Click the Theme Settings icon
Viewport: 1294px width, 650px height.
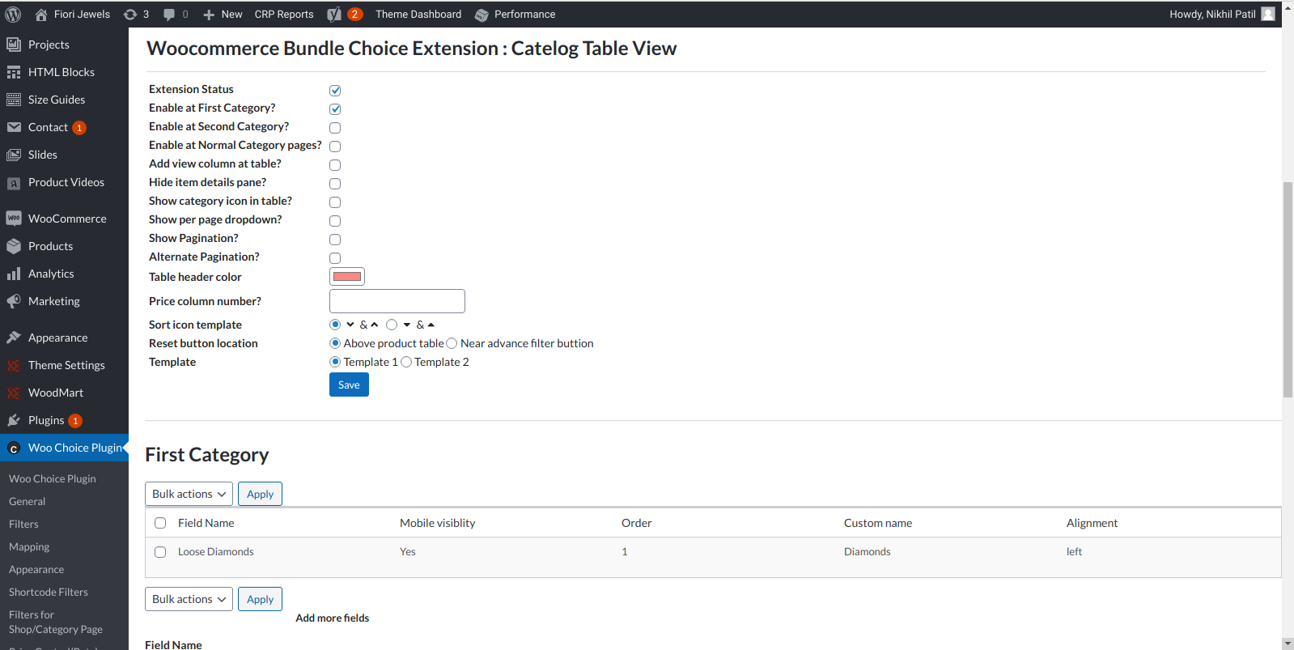(14, 365)
